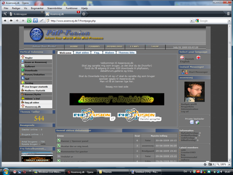
Task: Open the private messages inbox icon
Action: tap(192, 122)
